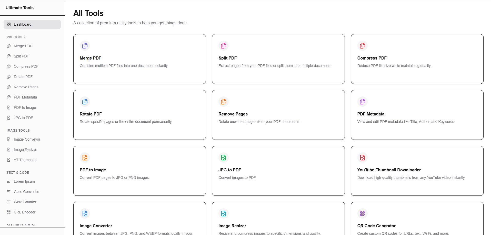491x235 pixels.
Task: Click the Ultimate Tools title
Action: (19, 8)
